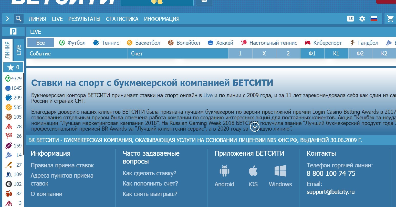Open the search magnifier icon
This screenshot has height=207, width=396.
pyautogui.click(x=18, y=19)
